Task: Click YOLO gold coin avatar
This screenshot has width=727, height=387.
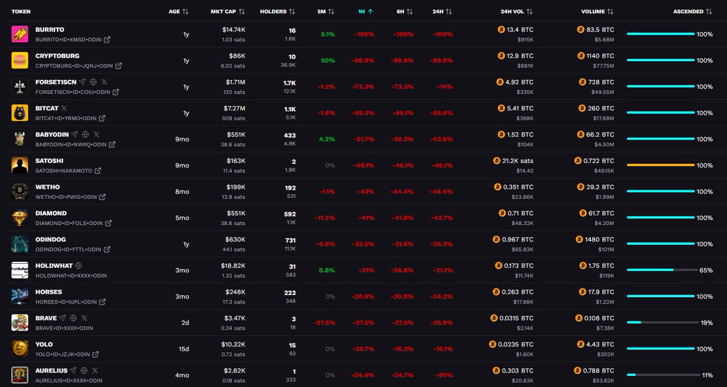Action: (x=20, y=348)
